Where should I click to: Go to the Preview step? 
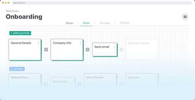point(105,23)
